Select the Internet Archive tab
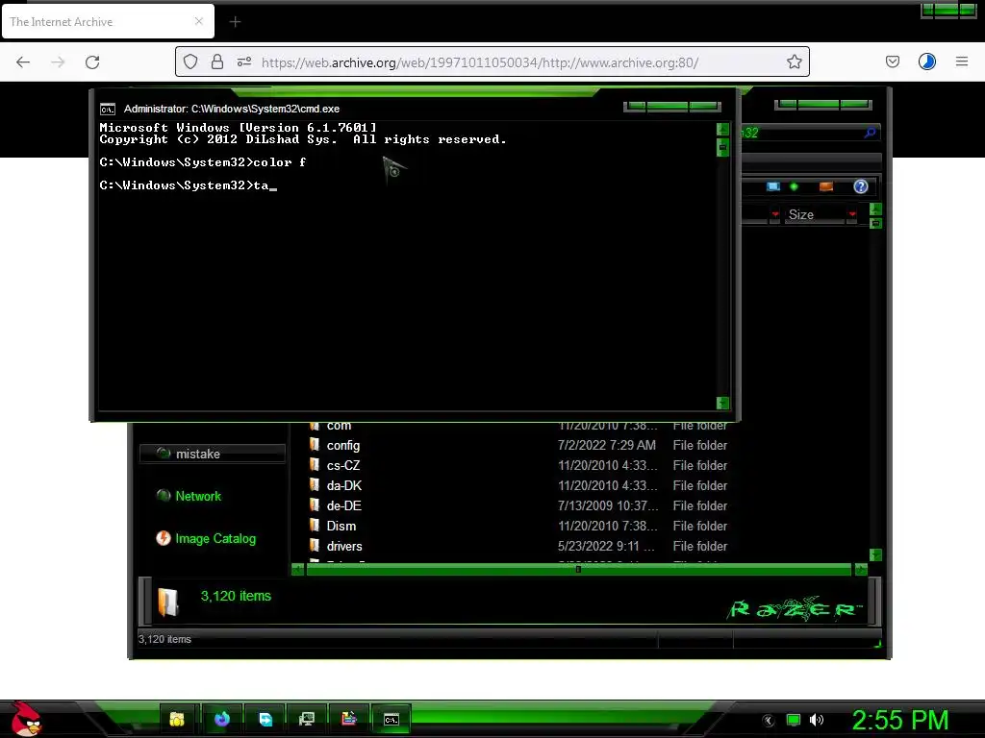 tap(108, 21)
